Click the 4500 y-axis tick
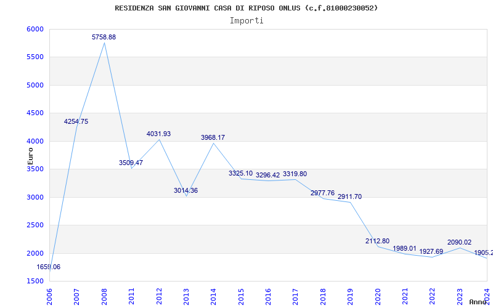 pyautogui.click(x=35, y=113)
